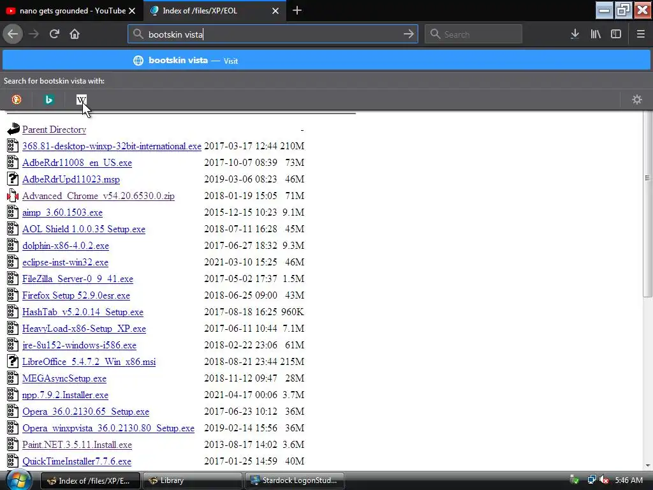Download 368.81-desktop-winxp-32bit-international.exe

112,146
